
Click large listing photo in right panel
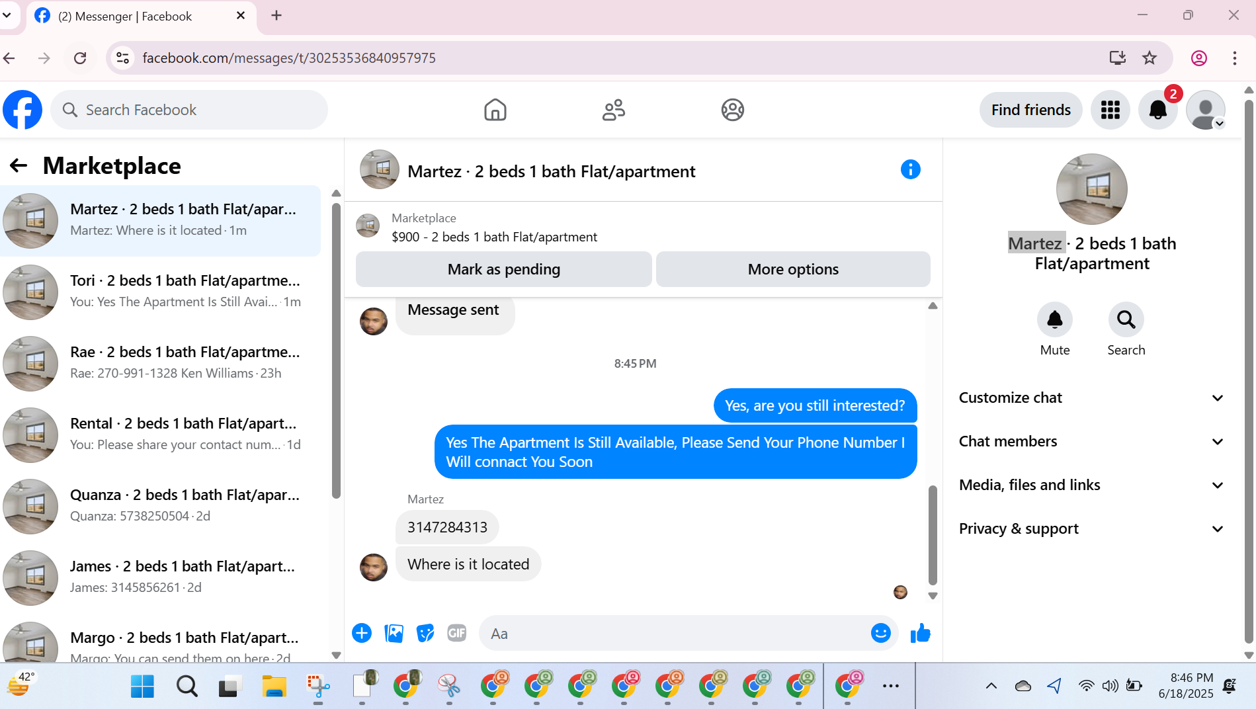[x=1092, y=189]
